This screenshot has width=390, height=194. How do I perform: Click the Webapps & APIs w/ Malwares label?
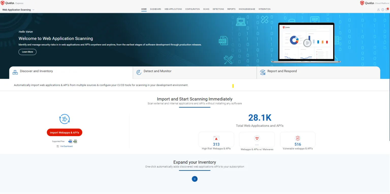pos(257,149)
